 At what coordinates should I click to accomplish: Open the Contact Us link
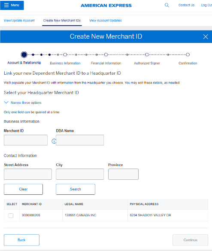[186, 5]
